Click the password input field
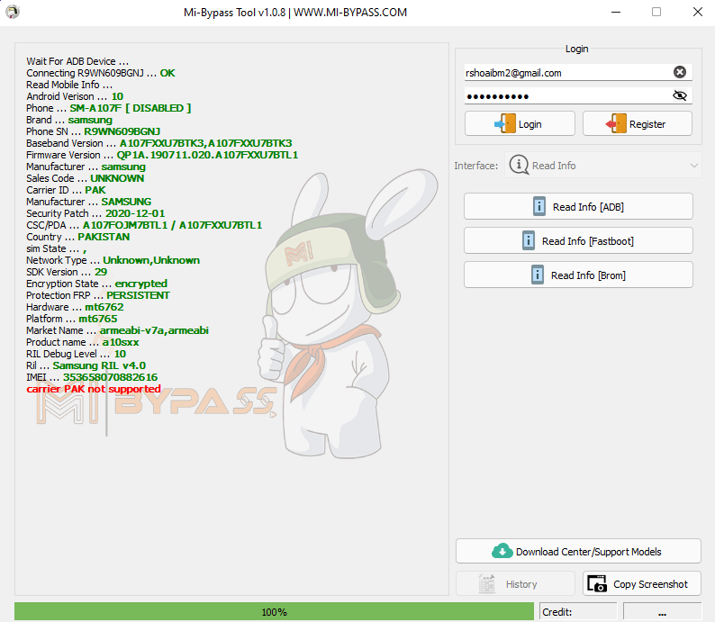This screenshot has width=715, height=622. 566,95
